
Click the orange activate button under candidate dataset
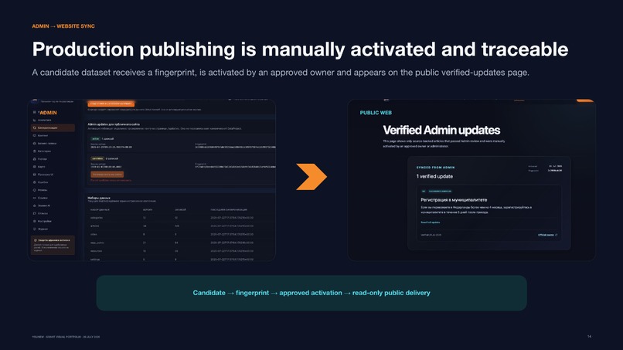coord(107,175)
